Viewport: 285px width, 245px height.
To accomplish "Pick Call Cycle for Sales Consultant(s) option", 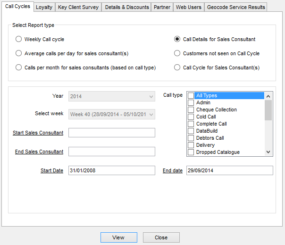I will point(177,68).
